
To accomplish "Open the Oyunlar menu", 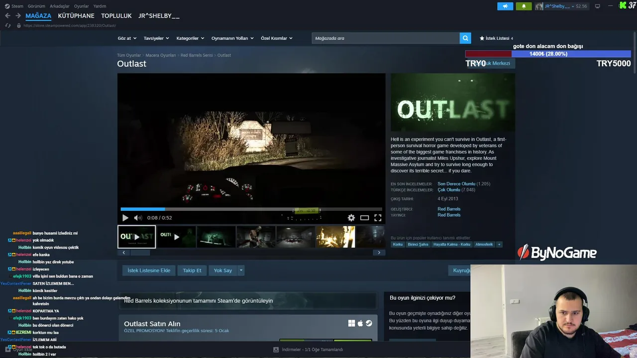I will pyautogui.click(x=82, y=6).
